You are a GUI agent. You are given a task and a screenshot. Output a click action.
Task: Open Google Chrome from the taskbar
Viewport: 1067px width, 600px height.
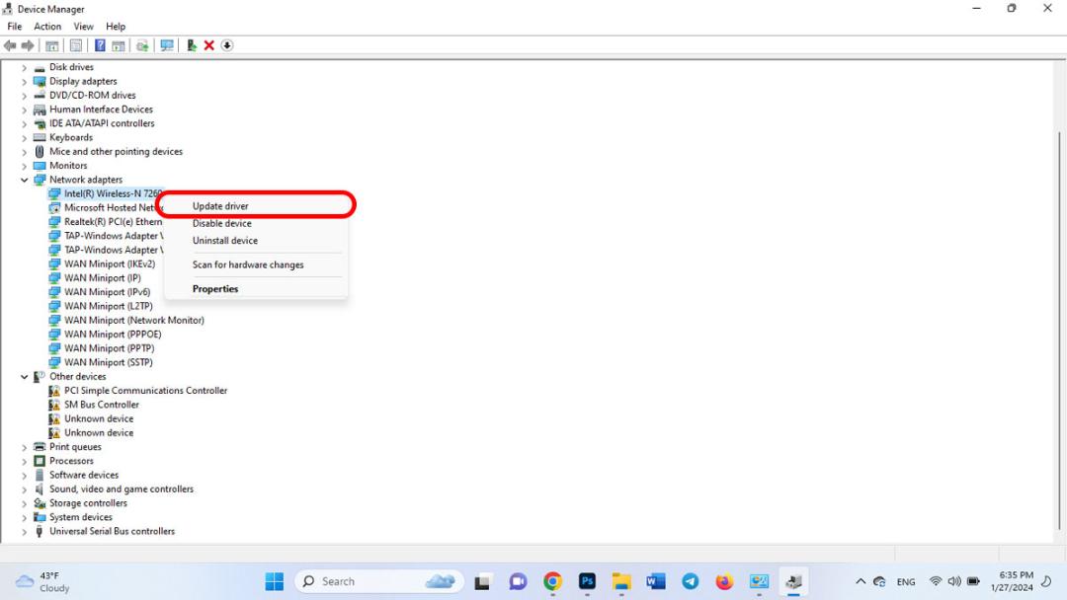552,581
